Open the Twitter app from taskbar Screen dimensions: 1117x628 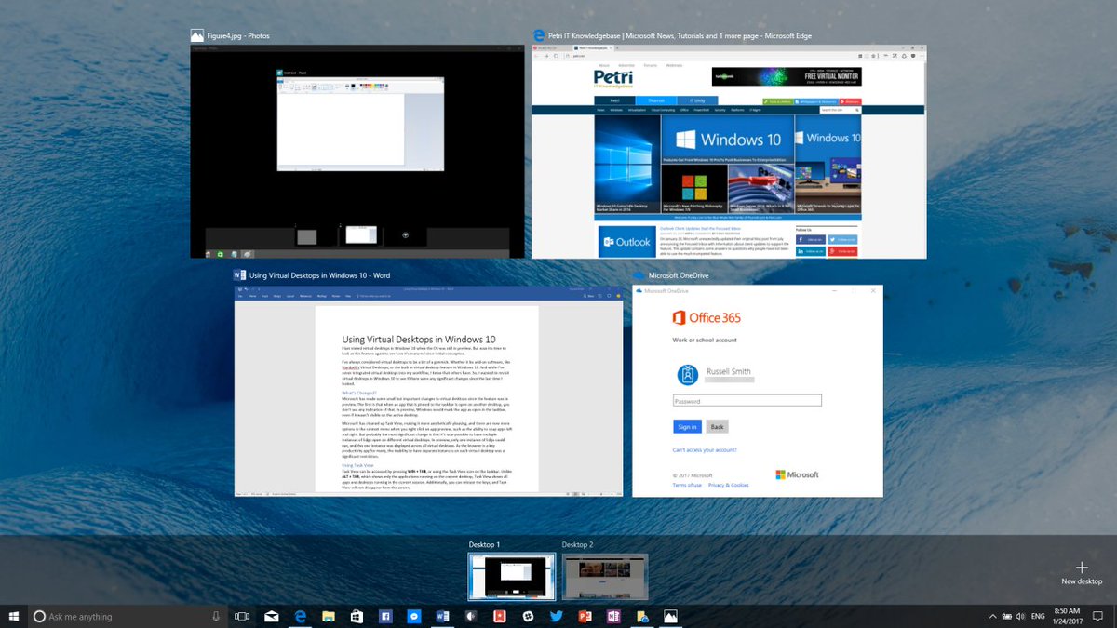557,616
